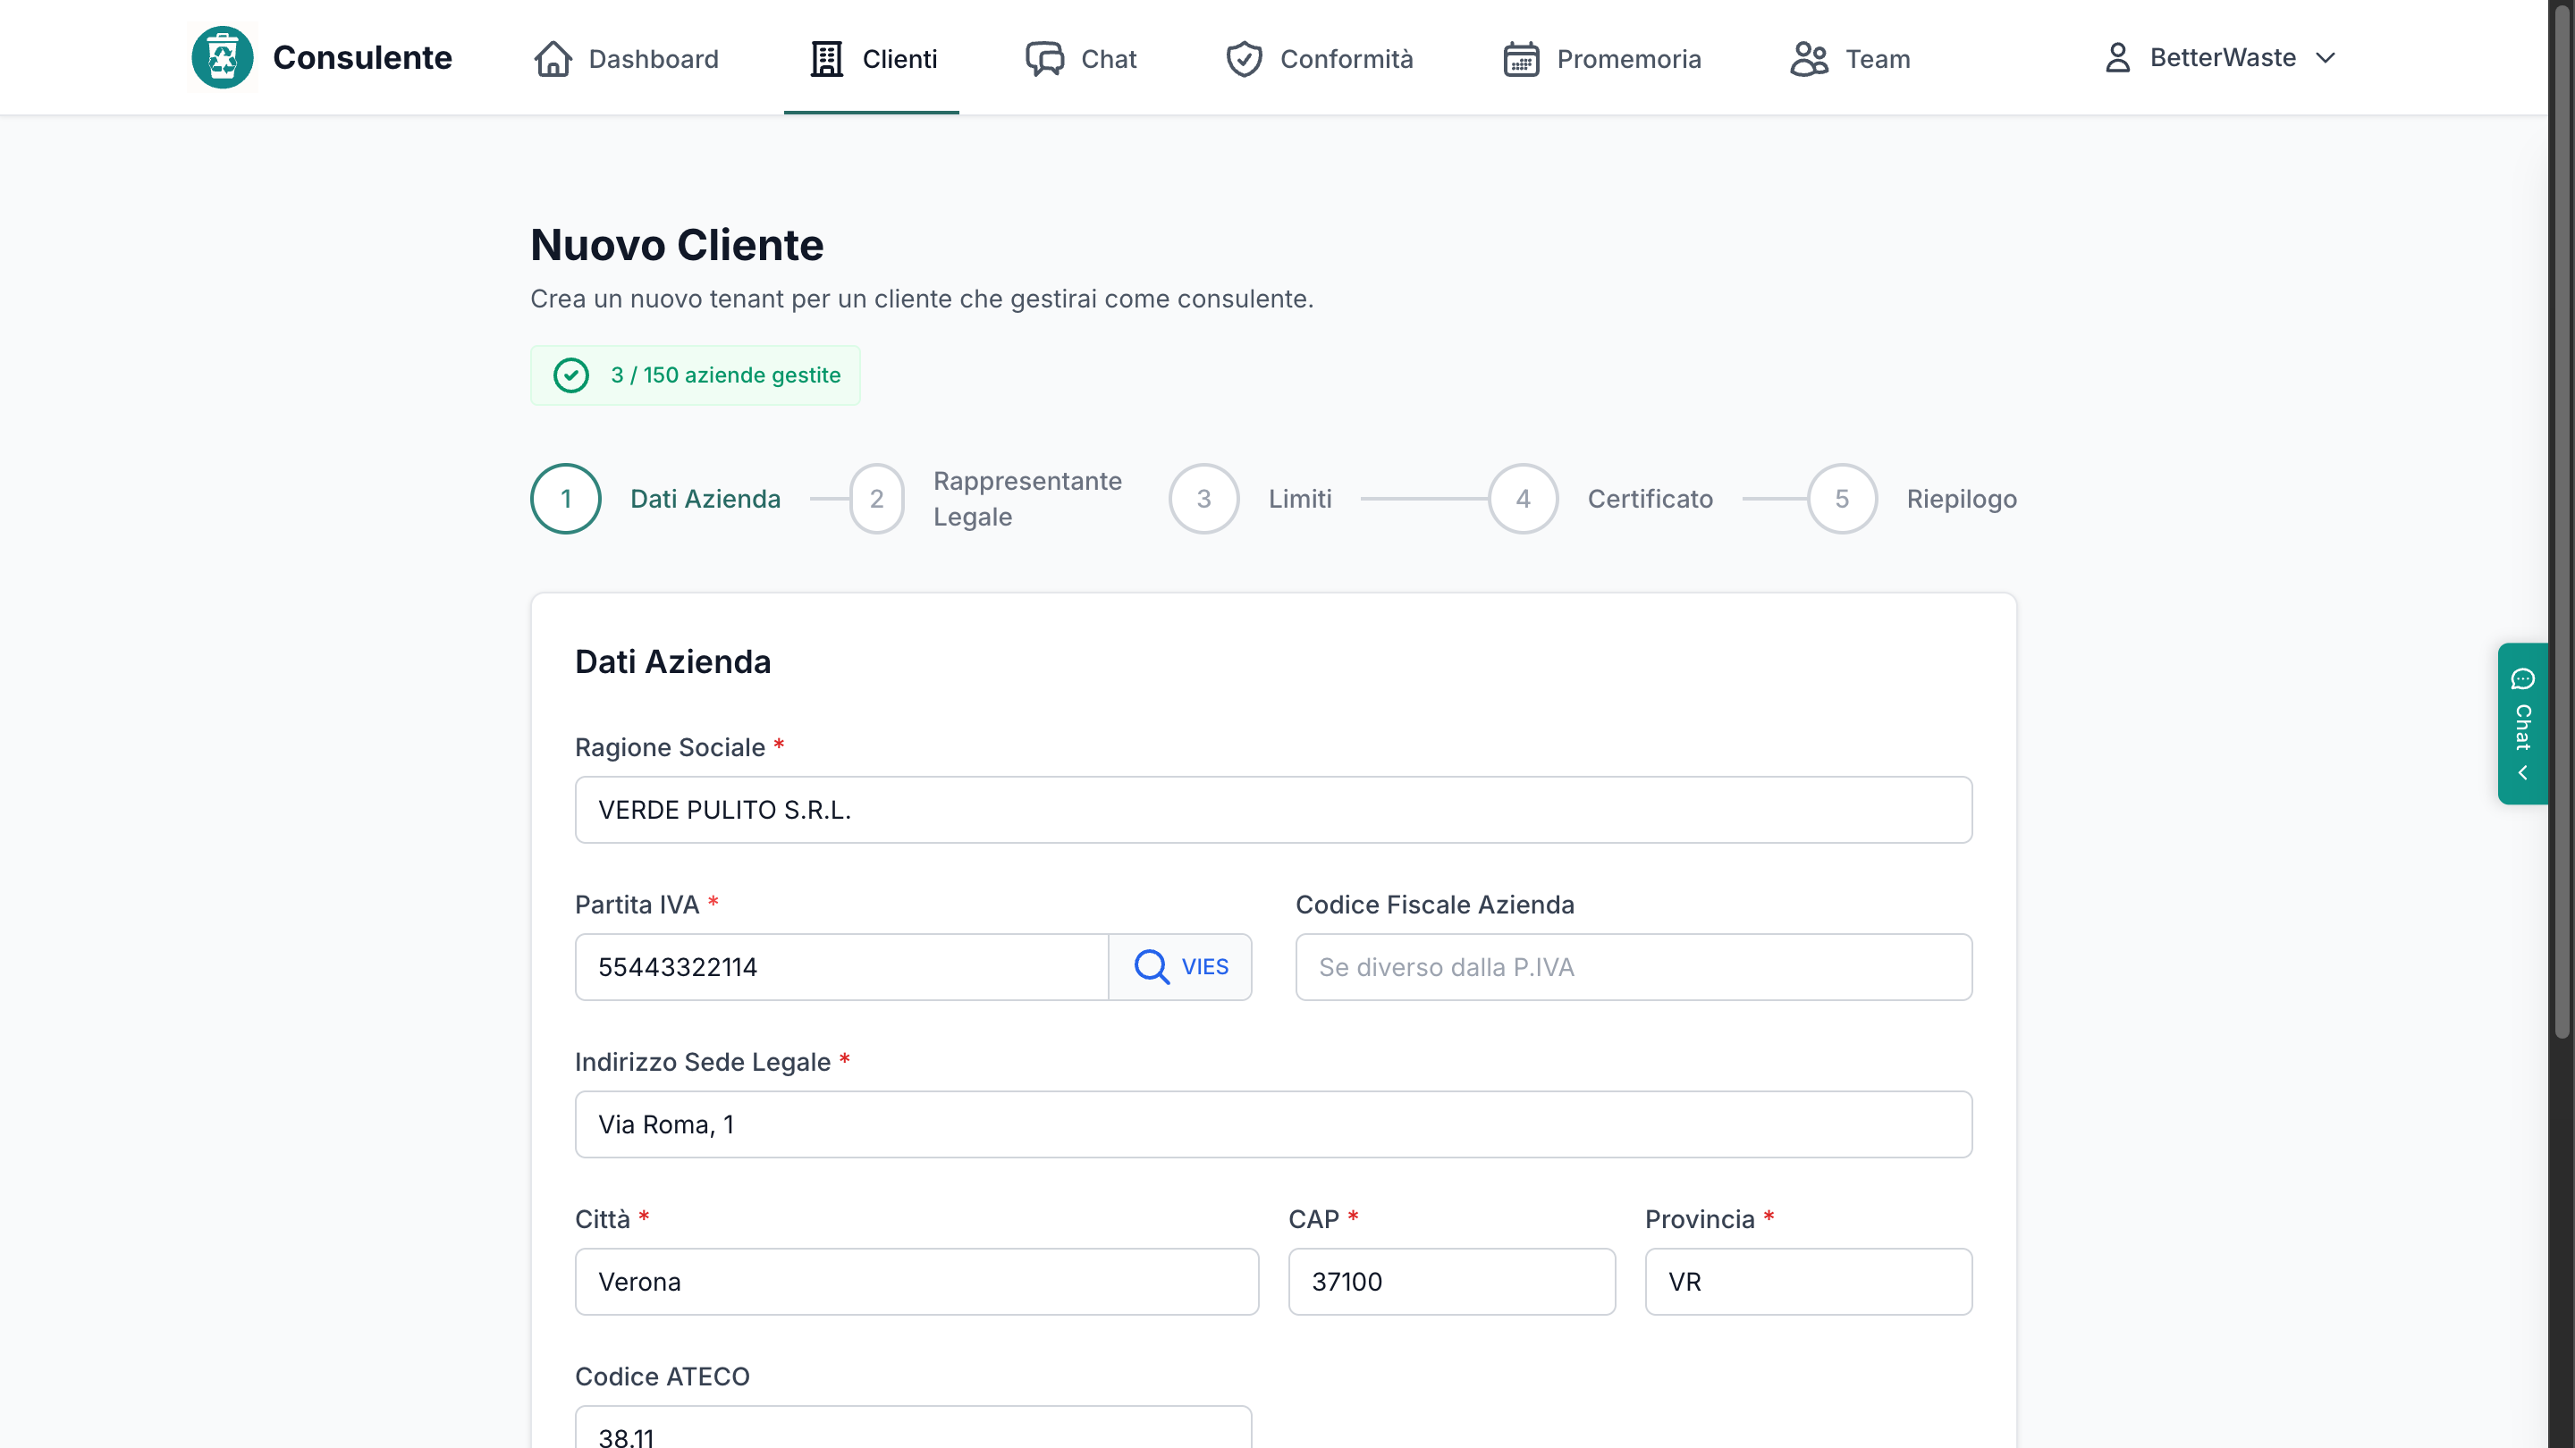Expand the side chat panel arrow
2575x1448 pixels.
tap(2523, 772)
